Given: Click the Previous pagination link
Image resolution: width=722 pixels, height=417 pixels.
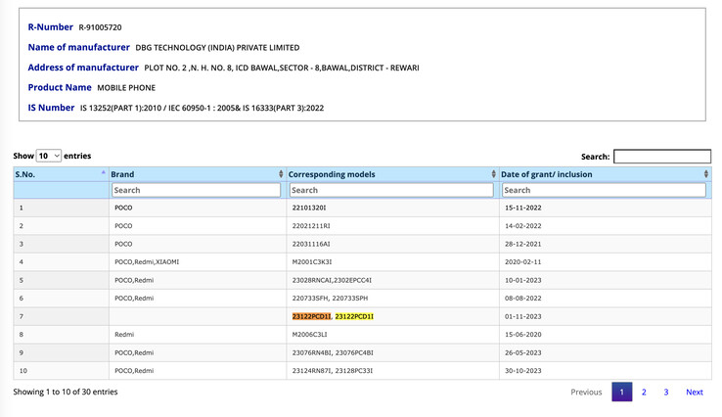Looking at the screenshot, I should 586,393.
